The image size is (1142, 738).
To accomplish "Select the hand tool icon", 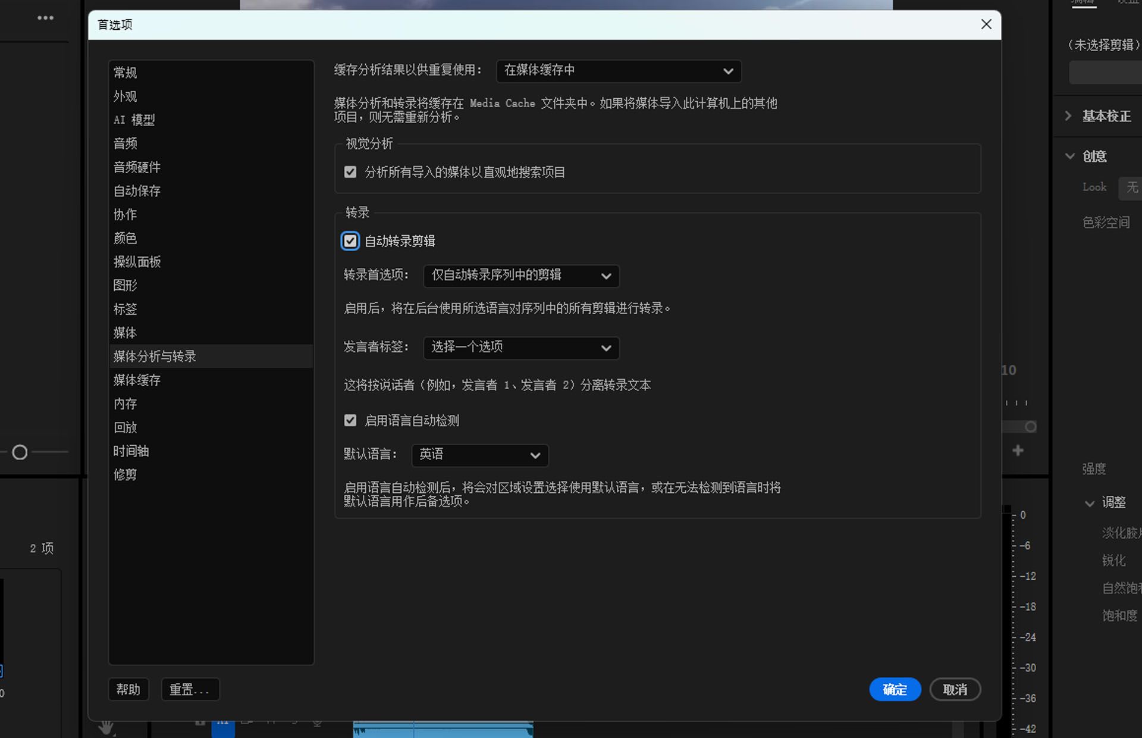I will 106,727.
